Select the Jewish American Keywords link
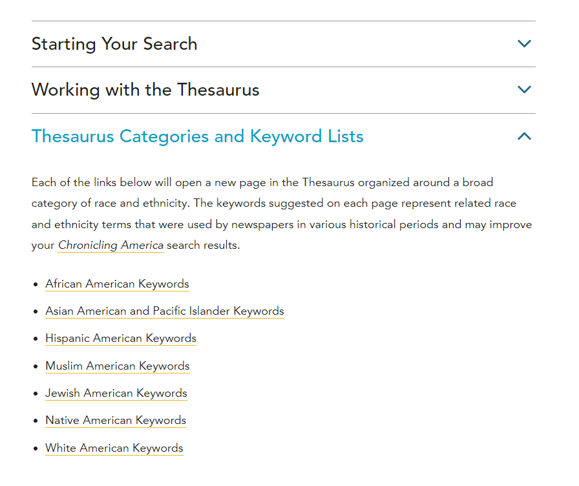The height and width of the screenshot is (486, 579). click(x=116, y=393)
